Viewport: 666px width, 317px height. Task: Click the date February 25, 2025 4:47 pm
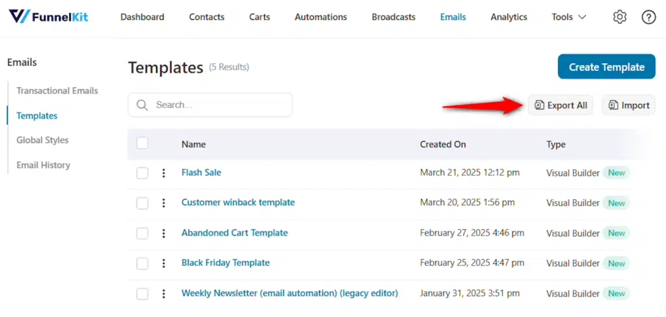point(472,263)
